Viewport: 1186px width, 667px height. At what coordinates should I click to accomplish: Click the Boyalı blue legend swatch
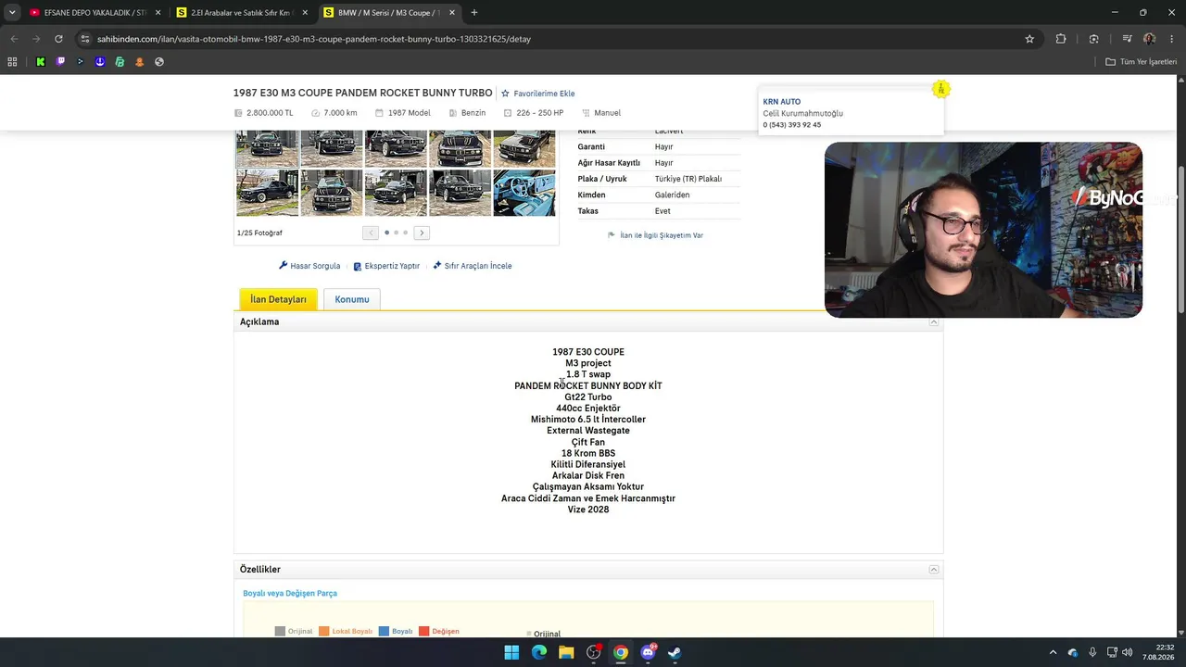(x=384, y=632)
